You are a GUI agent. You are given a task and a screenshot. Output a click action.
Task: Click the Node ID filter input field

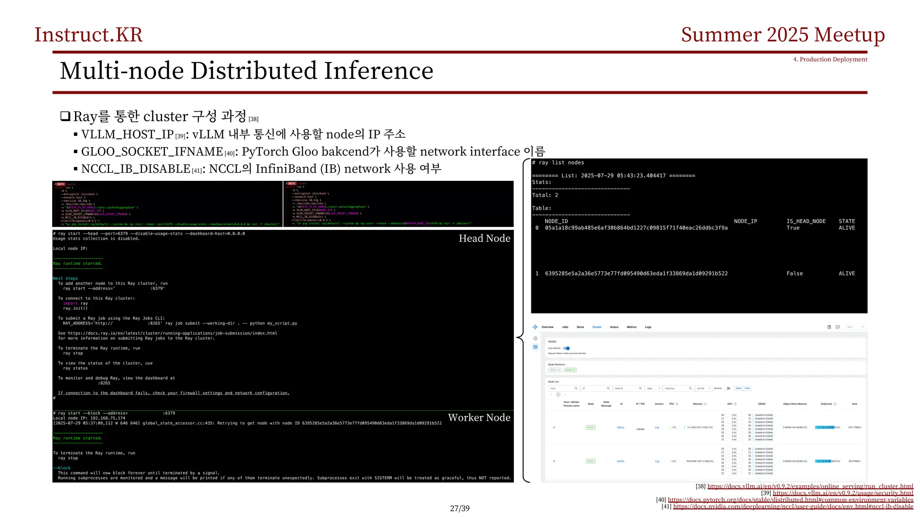click(628, 388)
